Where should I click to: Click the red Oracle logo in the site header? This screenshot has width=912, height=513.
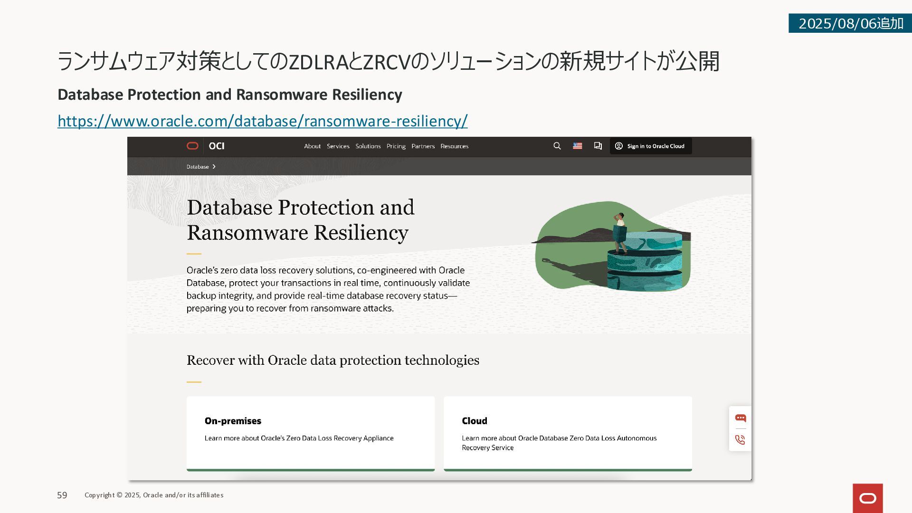coord(192,146)
